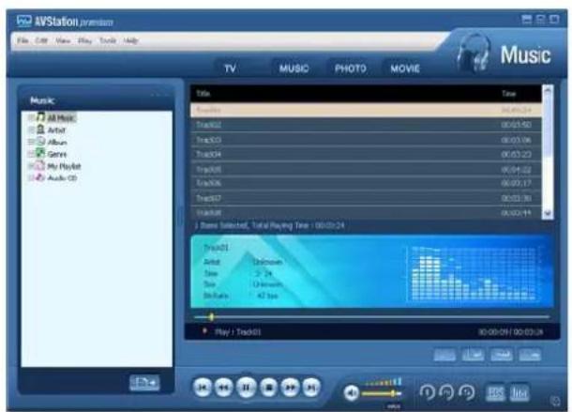Select the highlighted Track01 row
This screenshot has height=412, width=572.
click(366, 110)
